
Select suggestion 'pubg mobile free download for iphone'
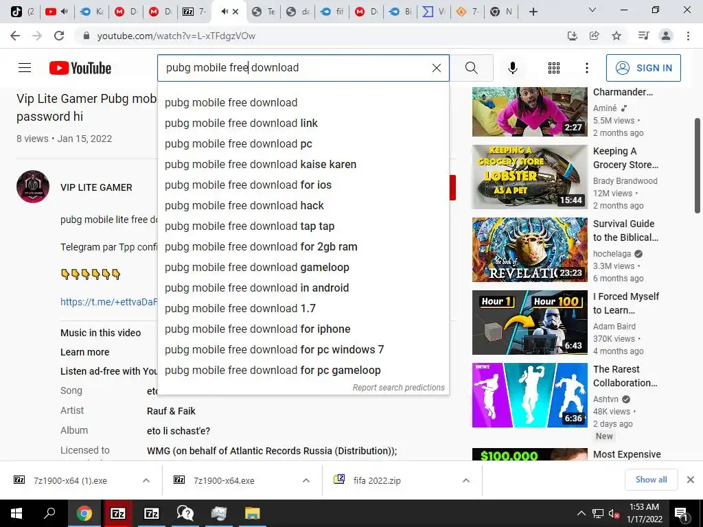(303, 329)
